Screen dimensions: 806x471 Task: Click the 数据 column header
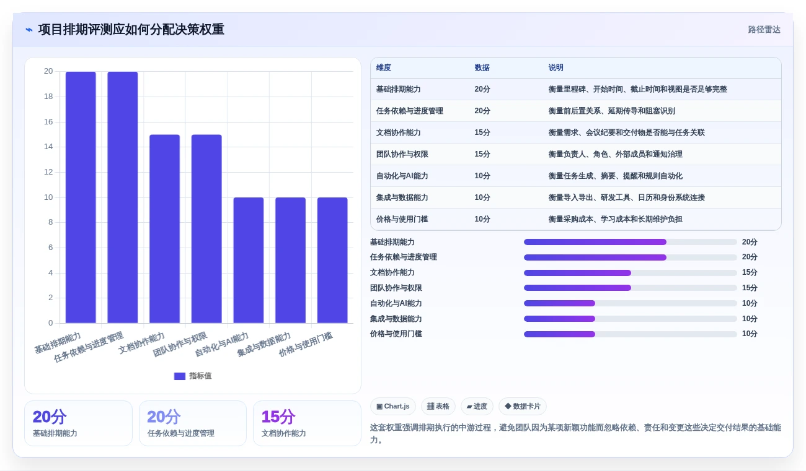point(482,68)
